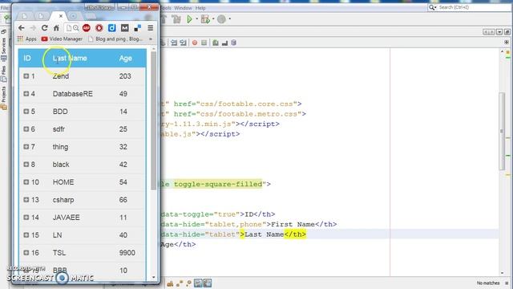Image resolution: width=513 pixels, height=289 pixels.
Task: Open the editor documents list dropdown
Action: coord(499,32)
